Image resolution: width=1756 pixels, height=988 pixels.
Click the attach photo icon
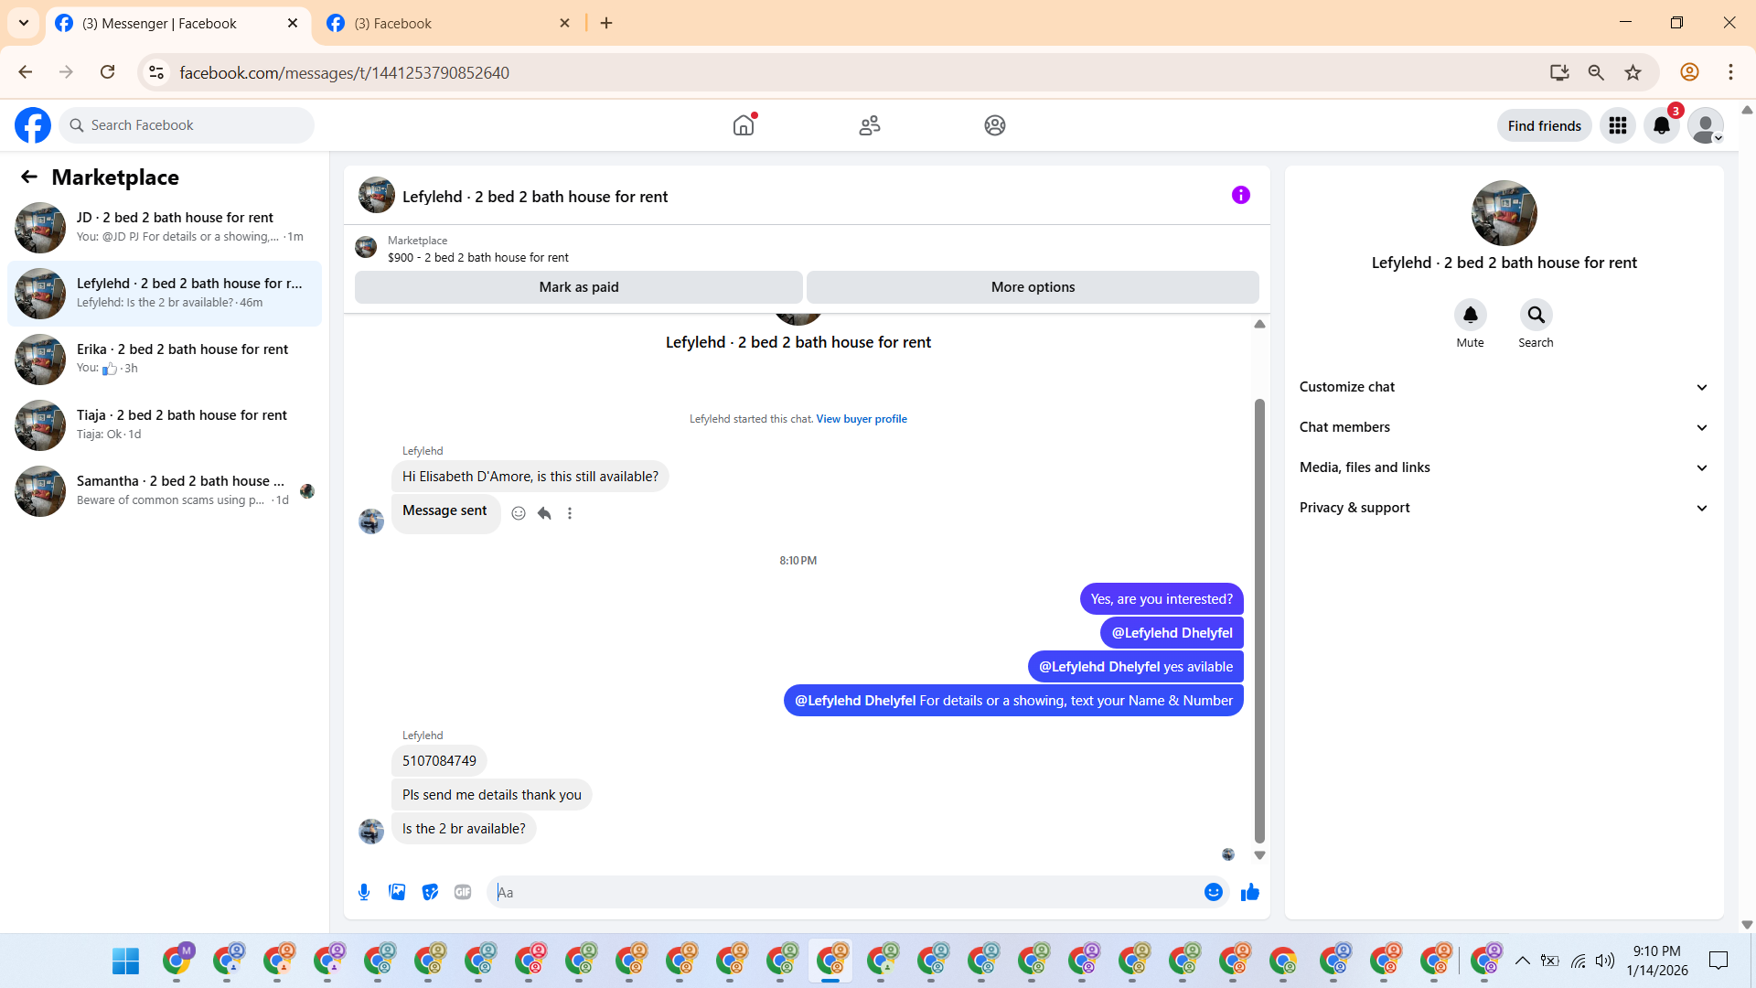tap(397, 892)
